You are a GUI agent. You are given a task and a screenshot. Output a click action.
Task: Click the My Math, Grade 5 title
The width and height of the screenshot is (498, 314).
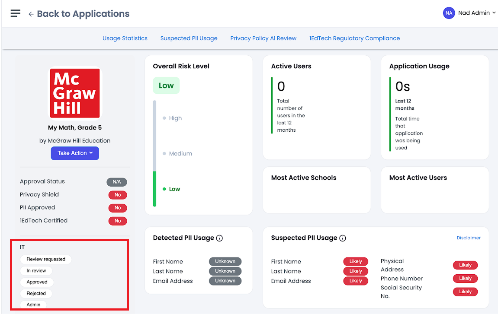coord(75,128)
